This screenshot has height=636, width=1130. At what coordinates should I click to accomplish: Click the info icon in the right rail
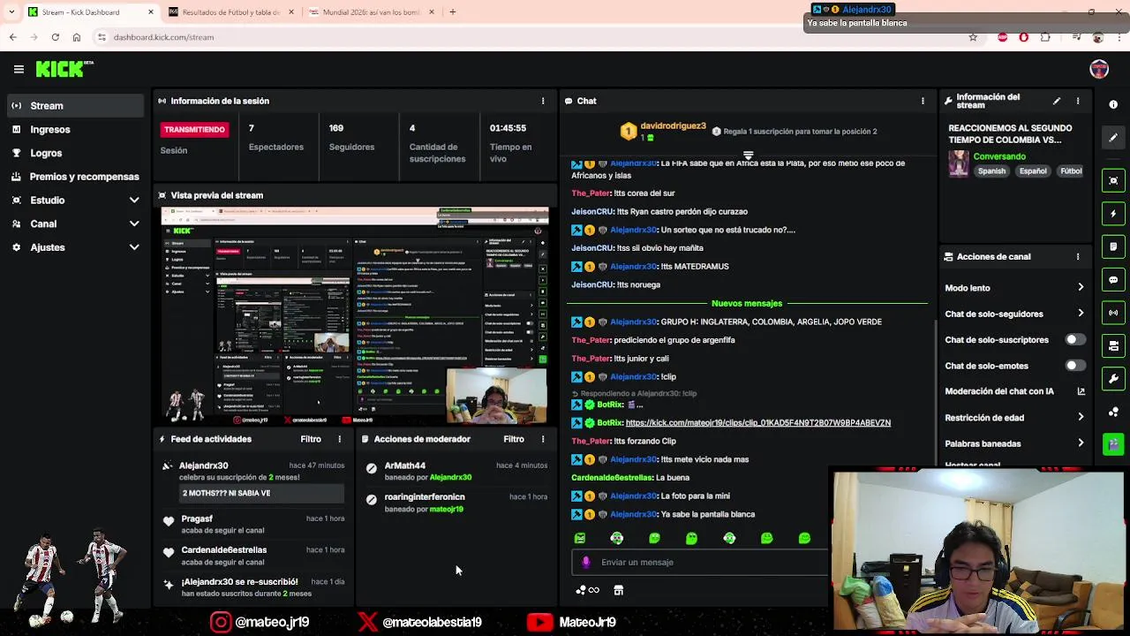coord(1113,104)
